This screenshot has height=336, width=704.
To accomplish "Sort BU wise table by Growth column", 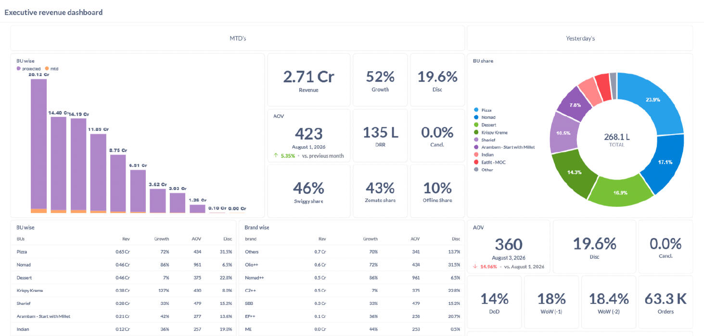I will tap(162, 239).
